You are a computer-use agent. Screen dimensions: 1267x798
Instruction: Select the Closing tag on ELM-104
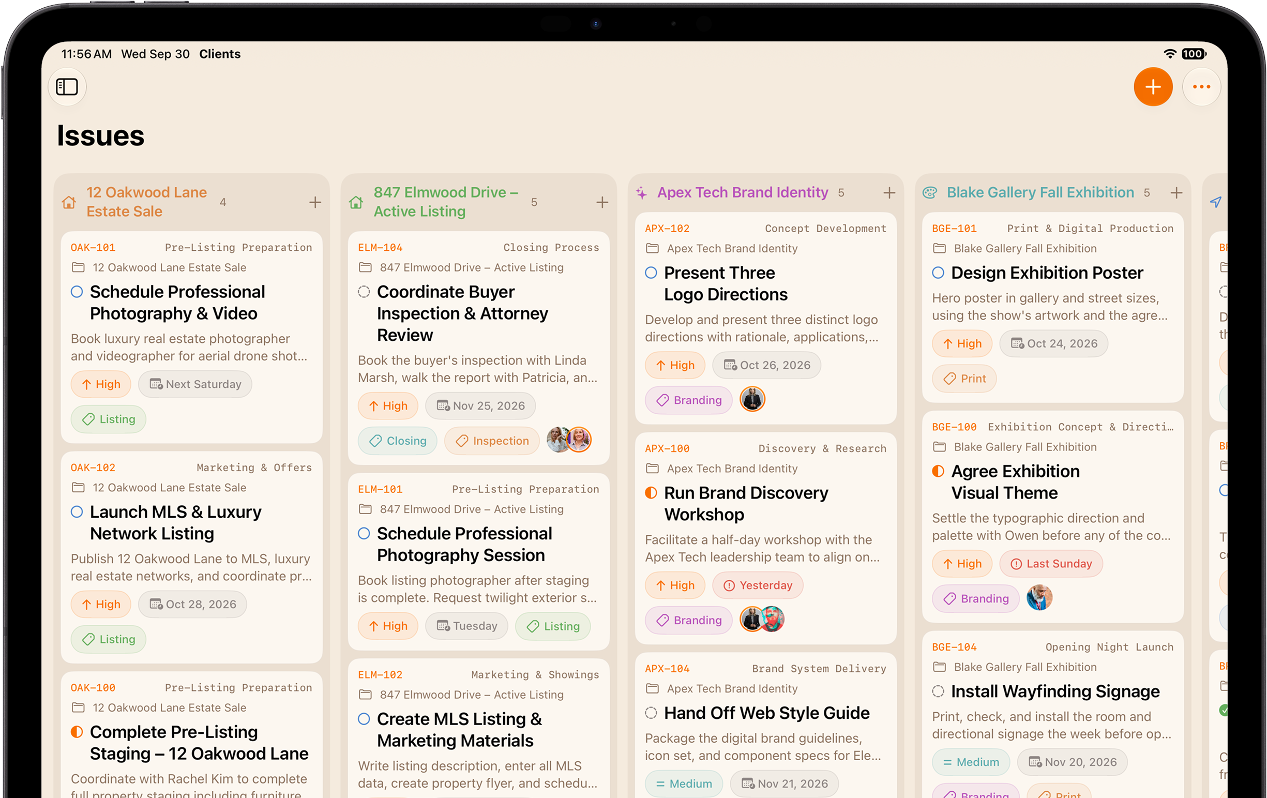(x=397, y=440)
